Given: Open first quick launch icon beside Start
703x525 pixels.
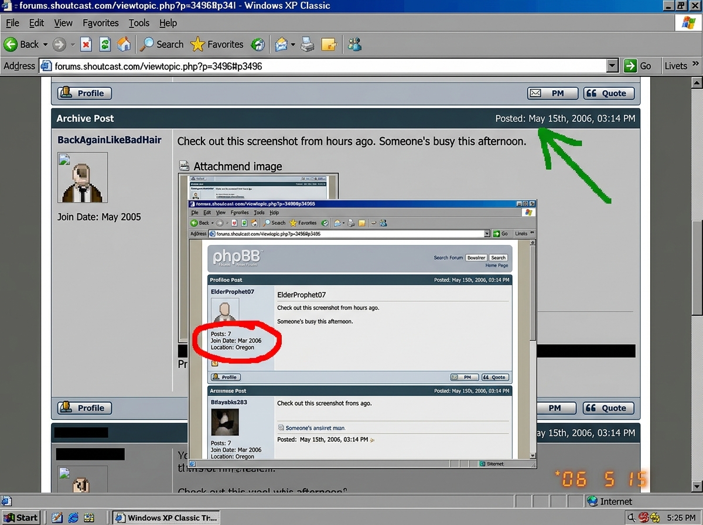Looking at the screenshot, I should [x=57, y=517].
